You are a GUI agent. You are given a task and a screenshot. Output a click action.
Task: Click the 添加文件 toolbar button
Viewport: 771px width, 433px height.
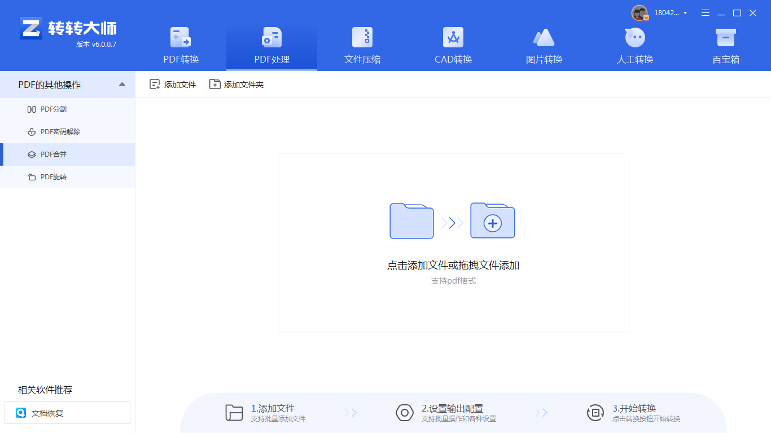(173, 85)
